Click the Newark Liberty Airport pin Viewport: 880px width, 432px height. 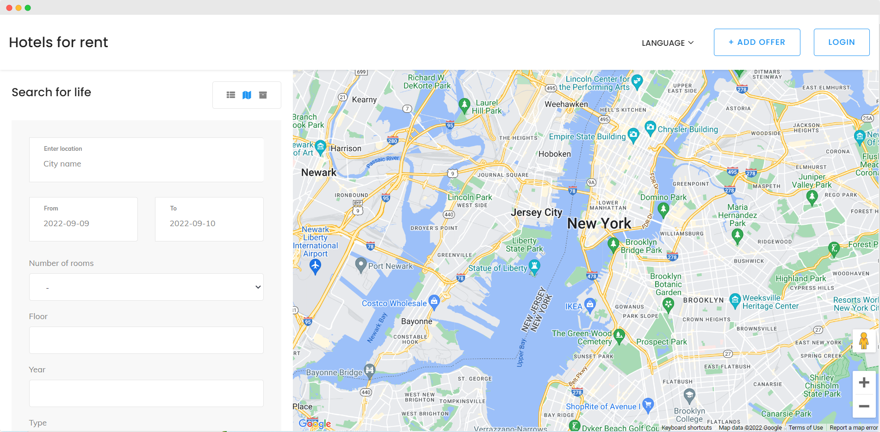(315, 267)
